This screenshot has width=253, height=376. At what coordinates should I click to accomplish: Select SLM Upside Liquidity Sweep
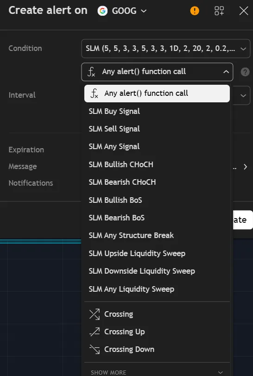tap(157, 253)
